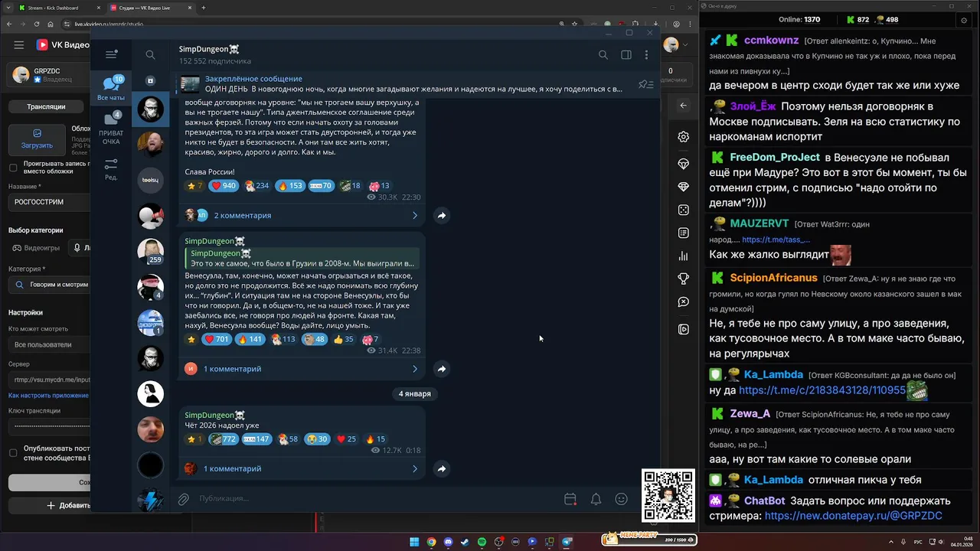Screen dimensions: 980x551
Task: Open Steam from the taskbar
Action: [x=465, y=542]
